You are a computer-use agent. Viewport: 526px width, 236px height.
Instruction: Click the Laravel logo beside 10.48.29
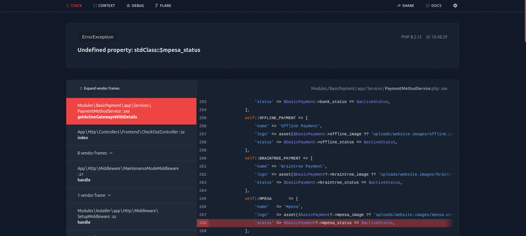pyautogui.click(x=428, y=37)
